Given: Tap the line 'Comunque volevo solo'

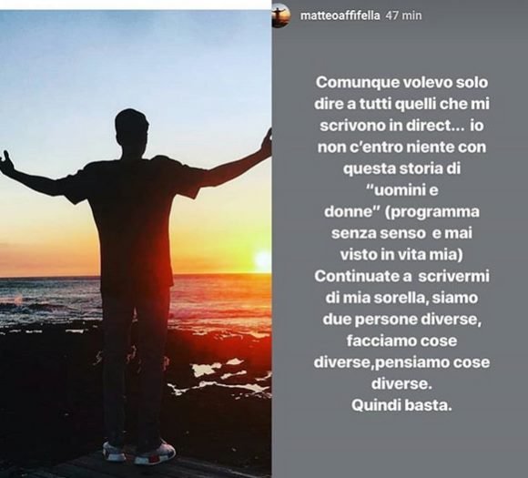Looking at the screenshot, I should pyautogui.click(x=401, y=83).
